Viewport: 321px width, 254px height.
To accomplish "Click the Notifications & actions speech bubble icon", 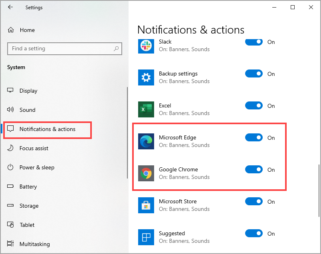I will click(10, 129).
